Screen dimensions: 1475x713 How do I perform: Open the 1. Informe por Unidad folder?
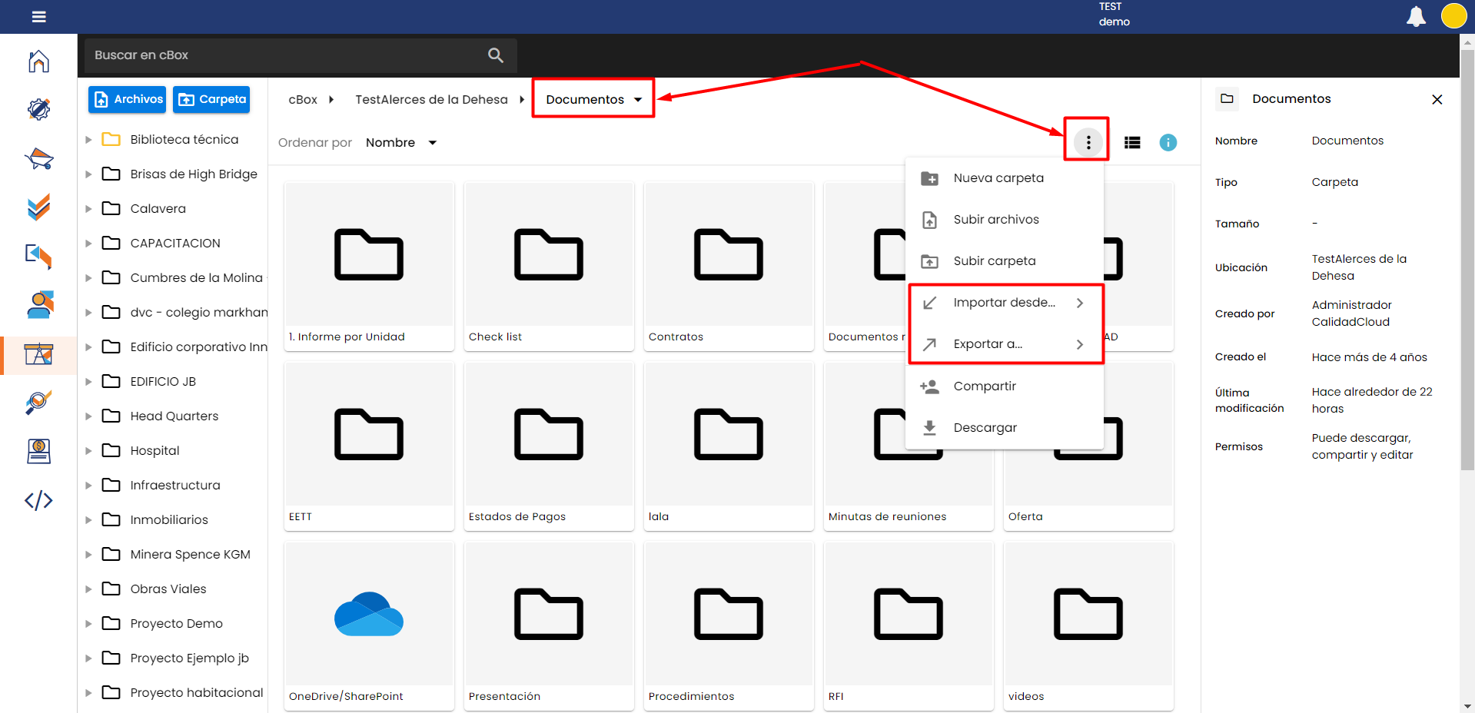coord(369,267)
